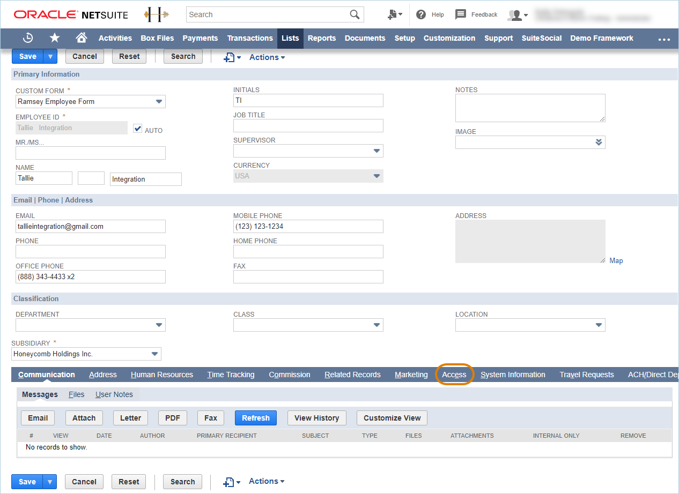Click the Email input field

(91, 226)
